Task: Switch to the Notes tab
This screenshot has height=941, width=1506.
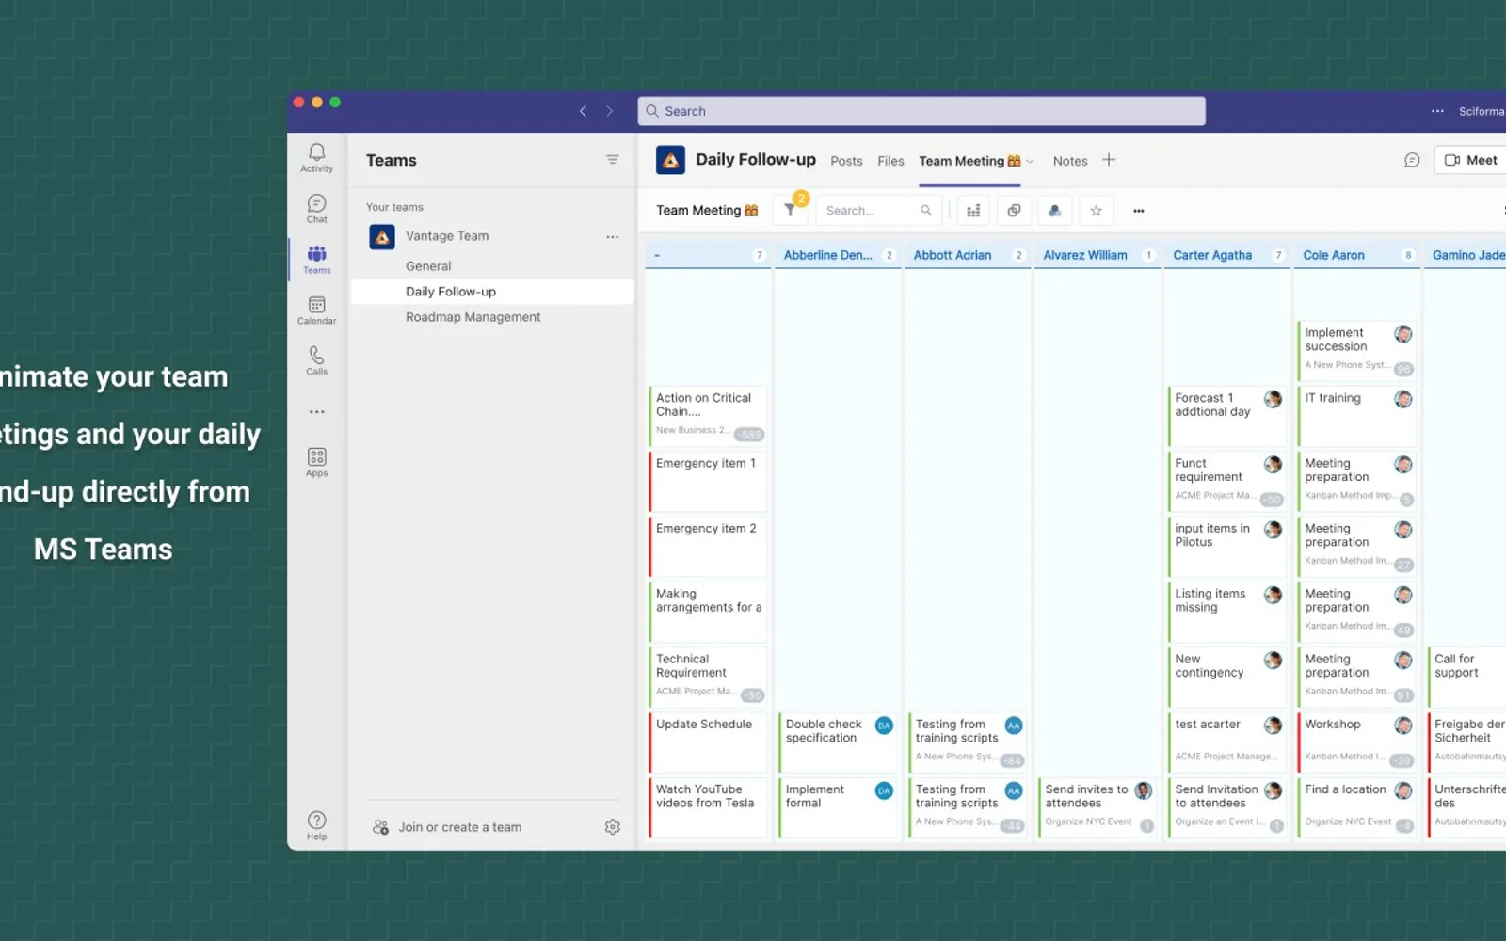Action: tap(1070, 161)
